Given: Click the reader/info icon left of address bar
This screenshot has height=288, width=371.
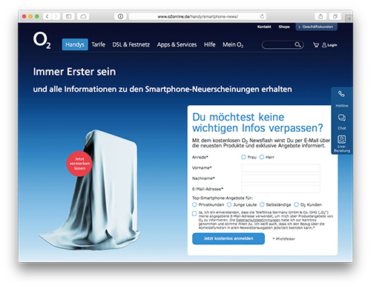Looking at the screenshot, I should click(x=120, y=16).
